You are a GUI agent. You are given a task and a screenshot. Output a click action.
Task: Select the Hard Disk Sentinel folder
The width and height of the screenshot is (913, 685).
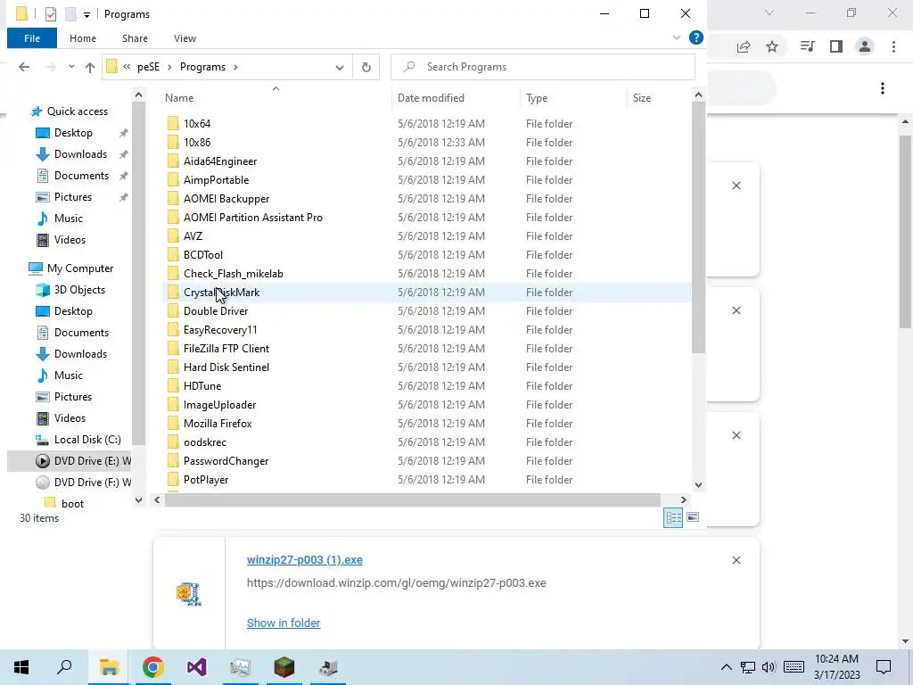[x=226, y=367]
